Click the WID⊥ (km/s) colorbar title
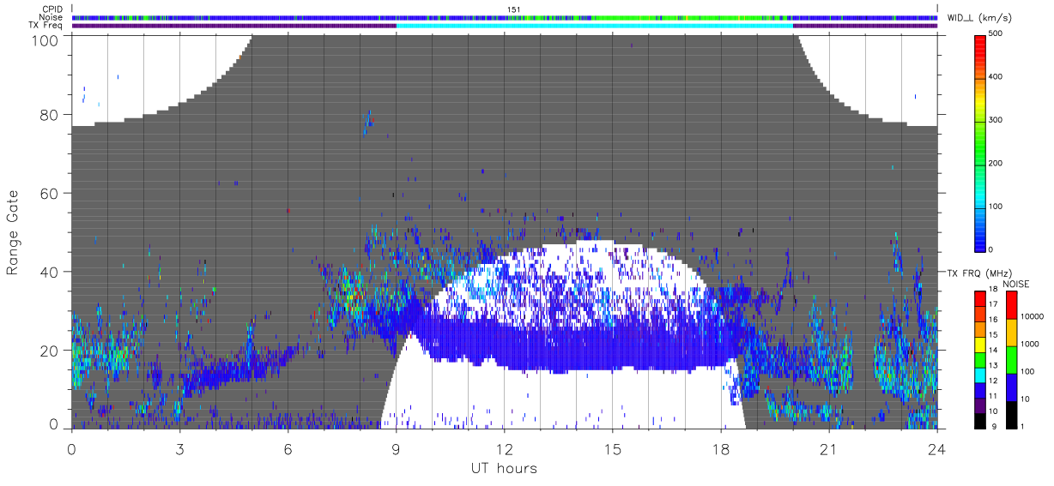The image size is (1054, 486). (x=982, y=18)
